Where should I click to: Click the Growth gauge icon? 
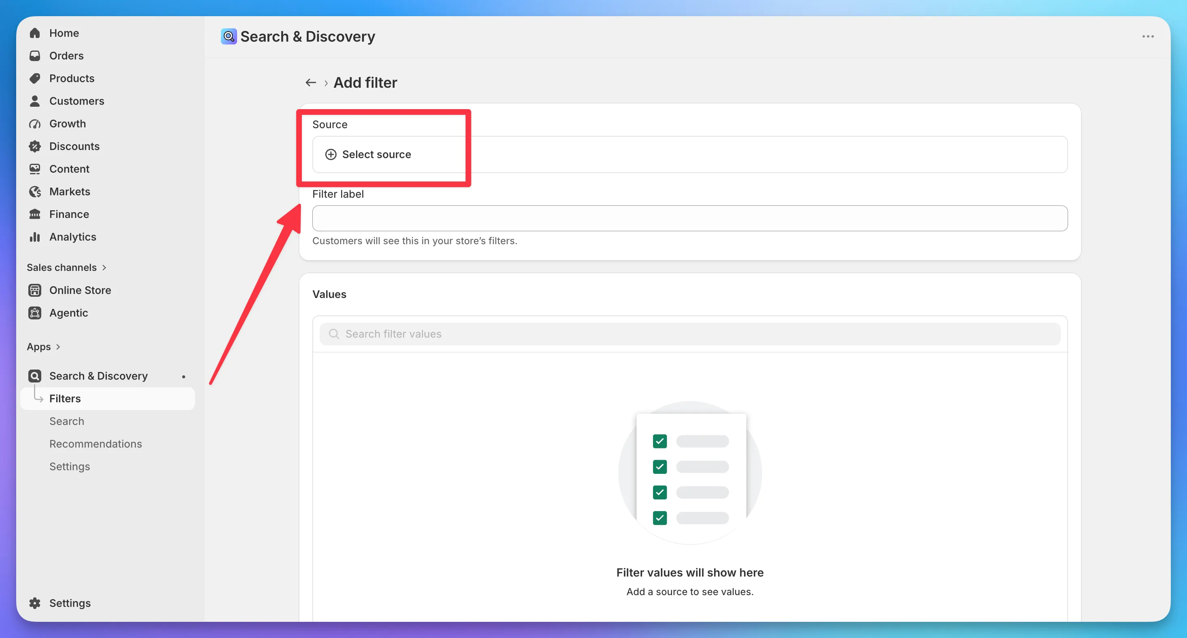click(34, 123)
